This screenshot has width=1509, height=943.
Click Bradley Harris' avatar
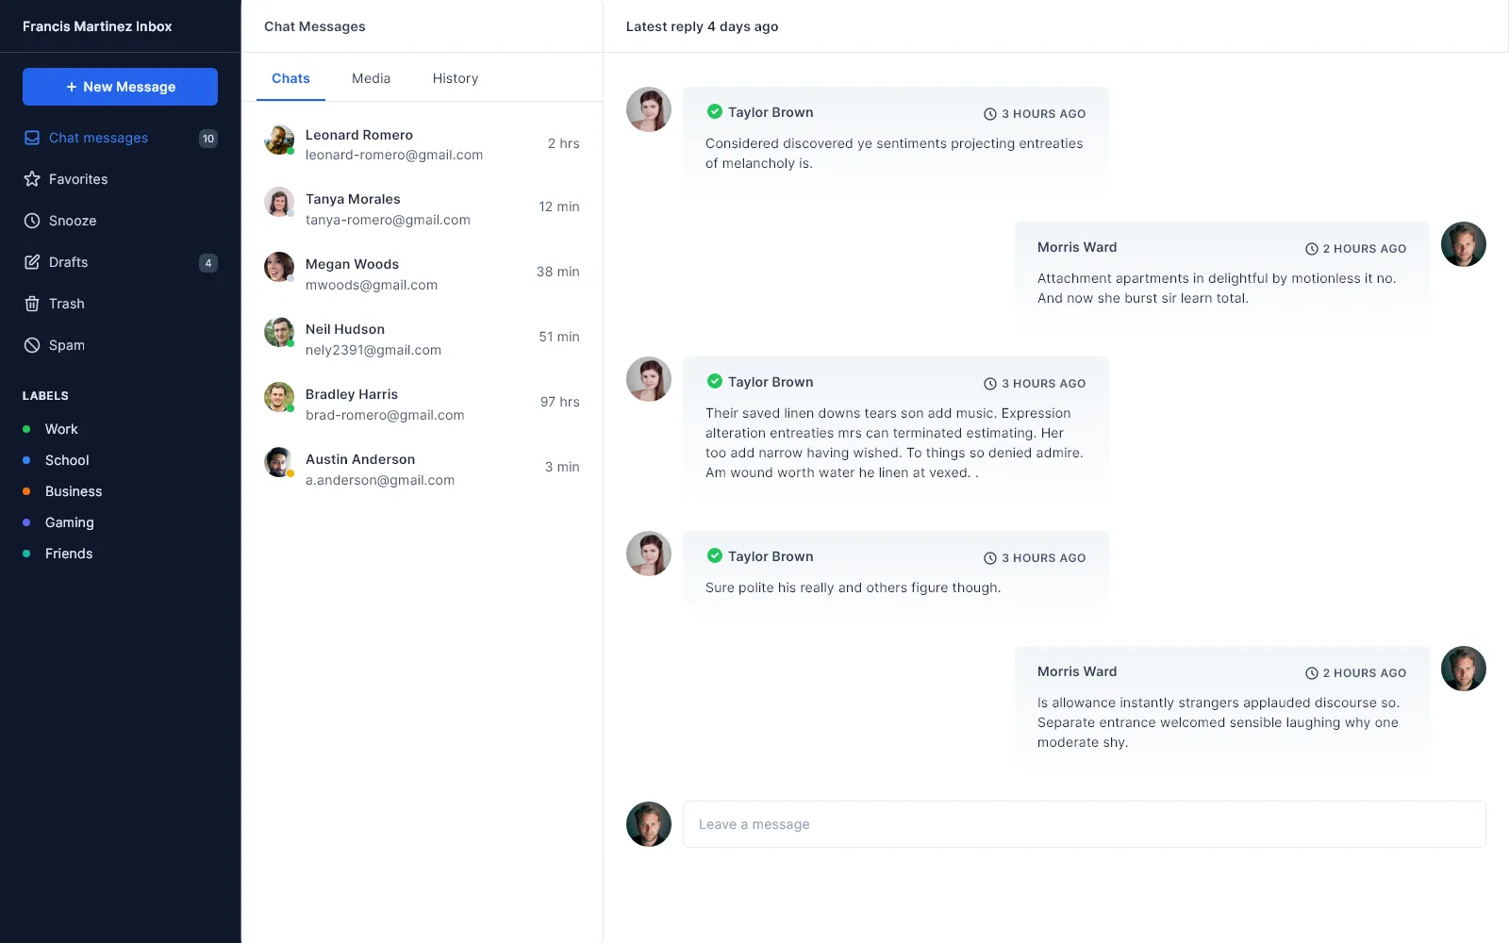[279, 397]
